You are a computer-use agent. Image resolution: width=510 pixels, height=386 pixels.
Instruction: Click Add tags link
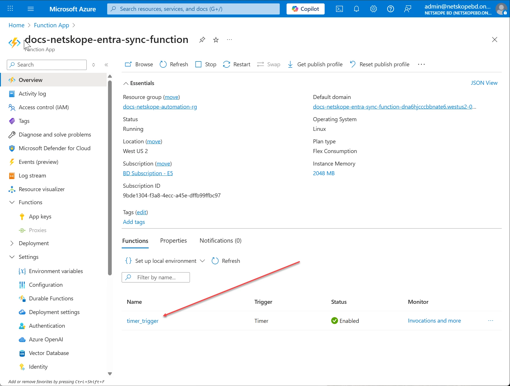(x=134, y=222)
